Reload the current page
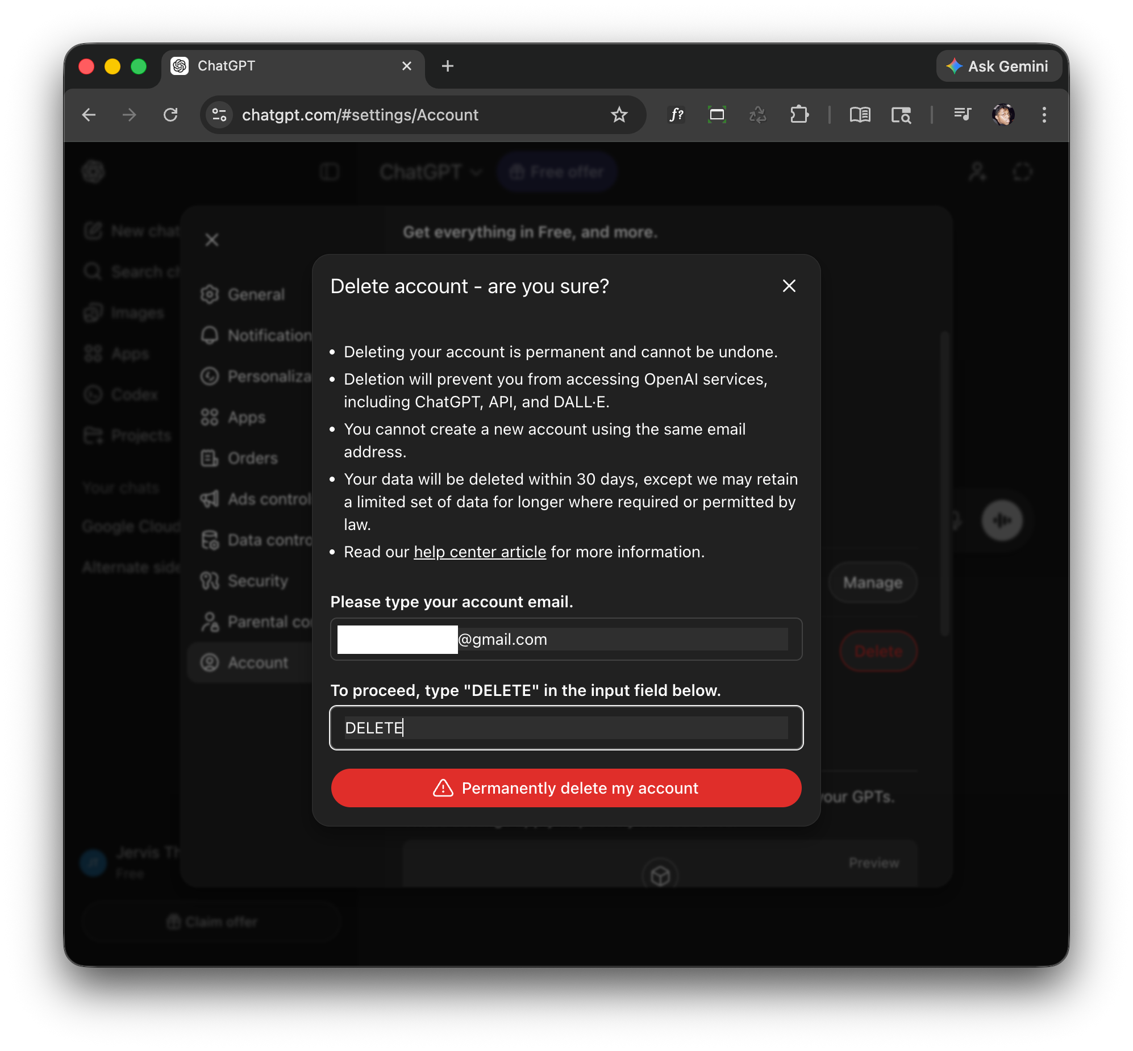The image size is (1133, 1051). point(170,115)
